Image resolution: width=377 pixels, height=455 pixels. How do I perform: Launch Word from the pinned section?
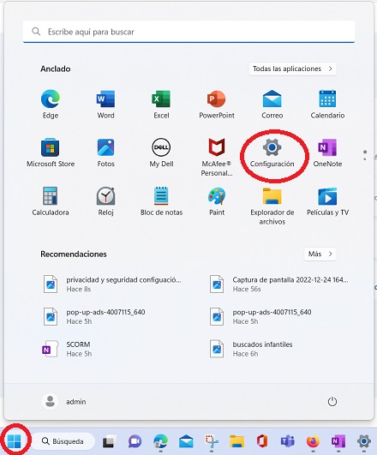click(x=105, y=105)
